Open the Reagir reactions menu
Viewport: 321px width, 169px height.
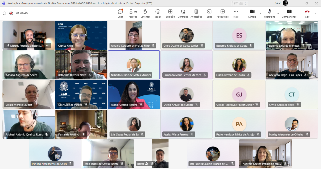pos(158,13)
